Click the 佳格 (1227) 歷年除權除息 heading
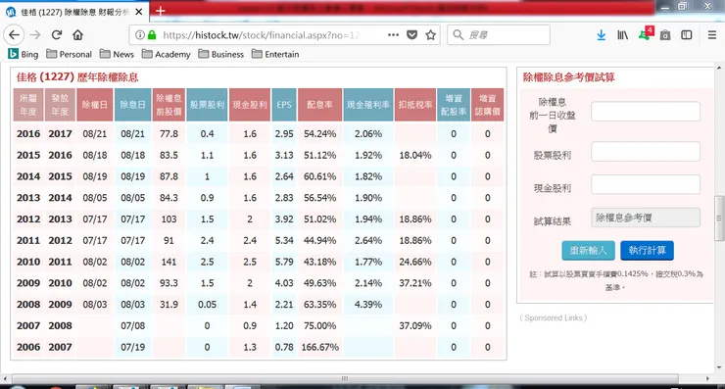The height and width of the screenshot is (389, 725). click(x=77, y=76)
